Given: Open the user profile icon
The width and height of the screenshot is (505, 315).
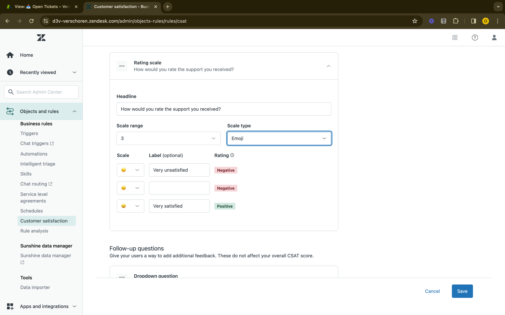Looking at the screenshot, I should [494, 38].
